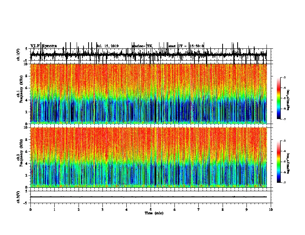
Task: Click ch.1 colorbar unit label text
Action: (x=288, y=100)
